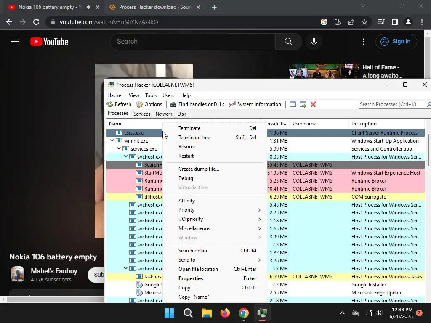The image size is (431, 323).
Task: Reload the page in Chrome
Action: [36, 22]
